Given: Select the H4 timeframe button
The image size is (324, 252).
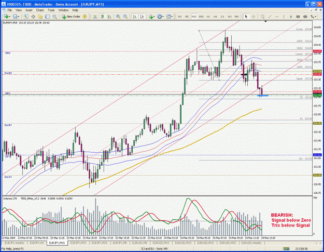Looking at the screenshot, I should click(x=215, y=17).
